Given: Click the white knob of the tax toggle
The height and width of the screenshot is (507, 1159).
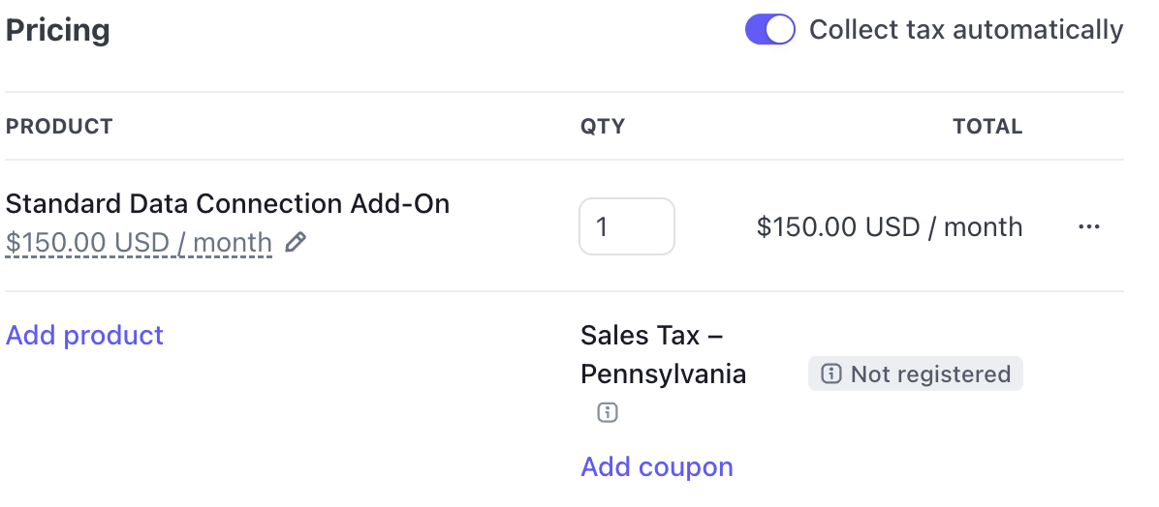Looking at the screenshot, I should 780,30.
